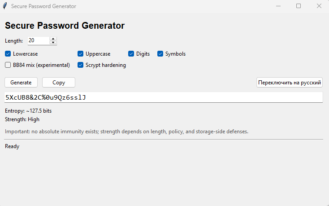The width and height of the screenshot is (329, 206).
Task: Toggle Symbols checkbox off
Action: [160, 54]
